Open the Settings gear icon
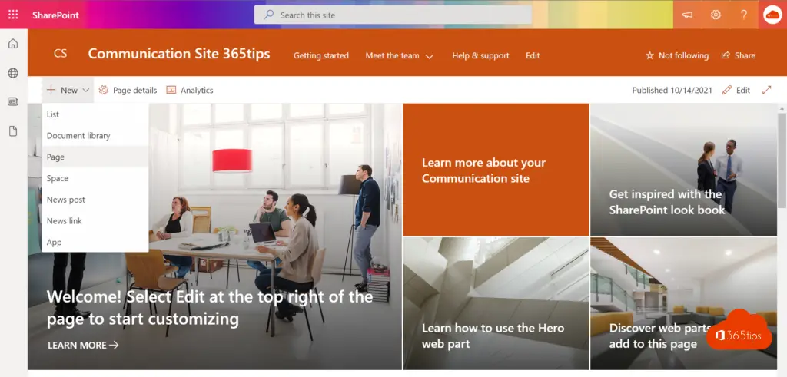This screenshot has height=377, width=787. 716,15
